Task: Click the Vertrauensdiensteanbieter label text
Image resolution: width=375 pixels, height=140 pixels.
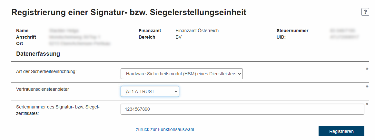Action: pyautogui.click(x=43, y=89)
